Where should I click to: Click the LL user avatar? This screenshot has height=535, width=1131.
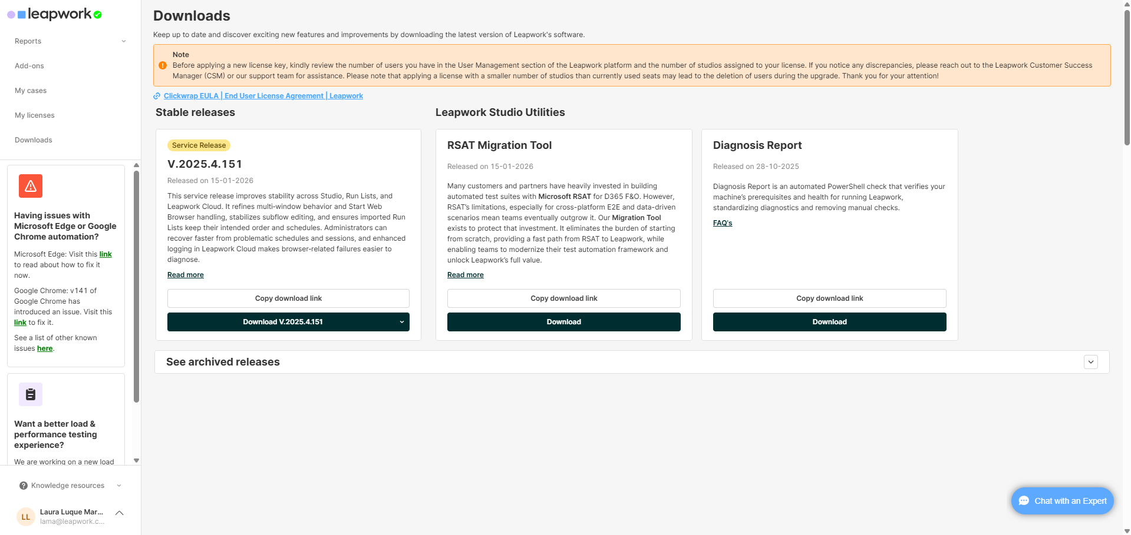25,517
